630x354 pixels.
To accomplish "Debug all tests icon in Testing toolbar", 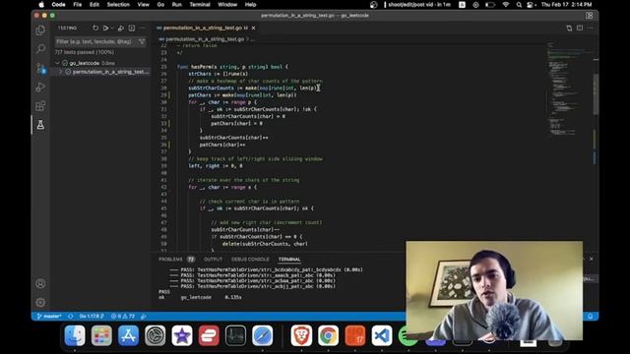I will 121,29.
